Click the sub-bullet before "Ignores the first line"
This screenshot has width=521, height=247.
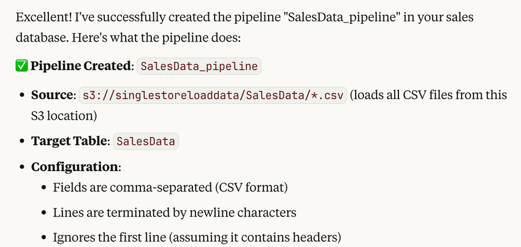(x=45, y=238)
